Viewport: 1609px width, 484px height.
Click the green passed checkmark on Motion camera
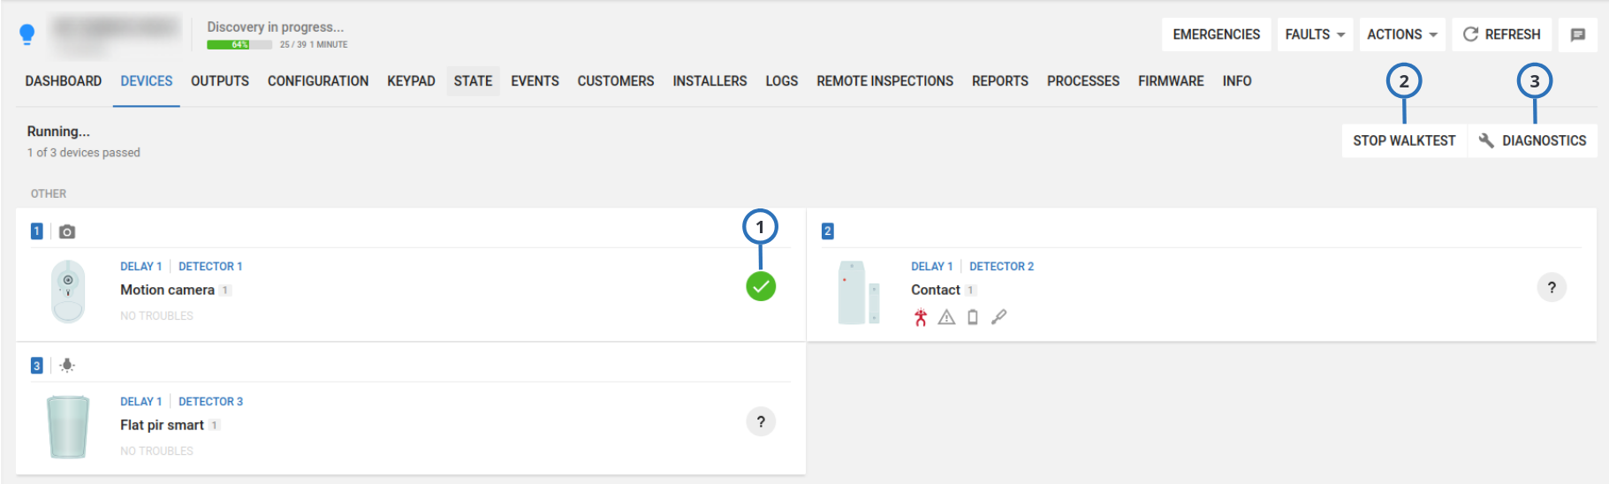pos(760,286)
